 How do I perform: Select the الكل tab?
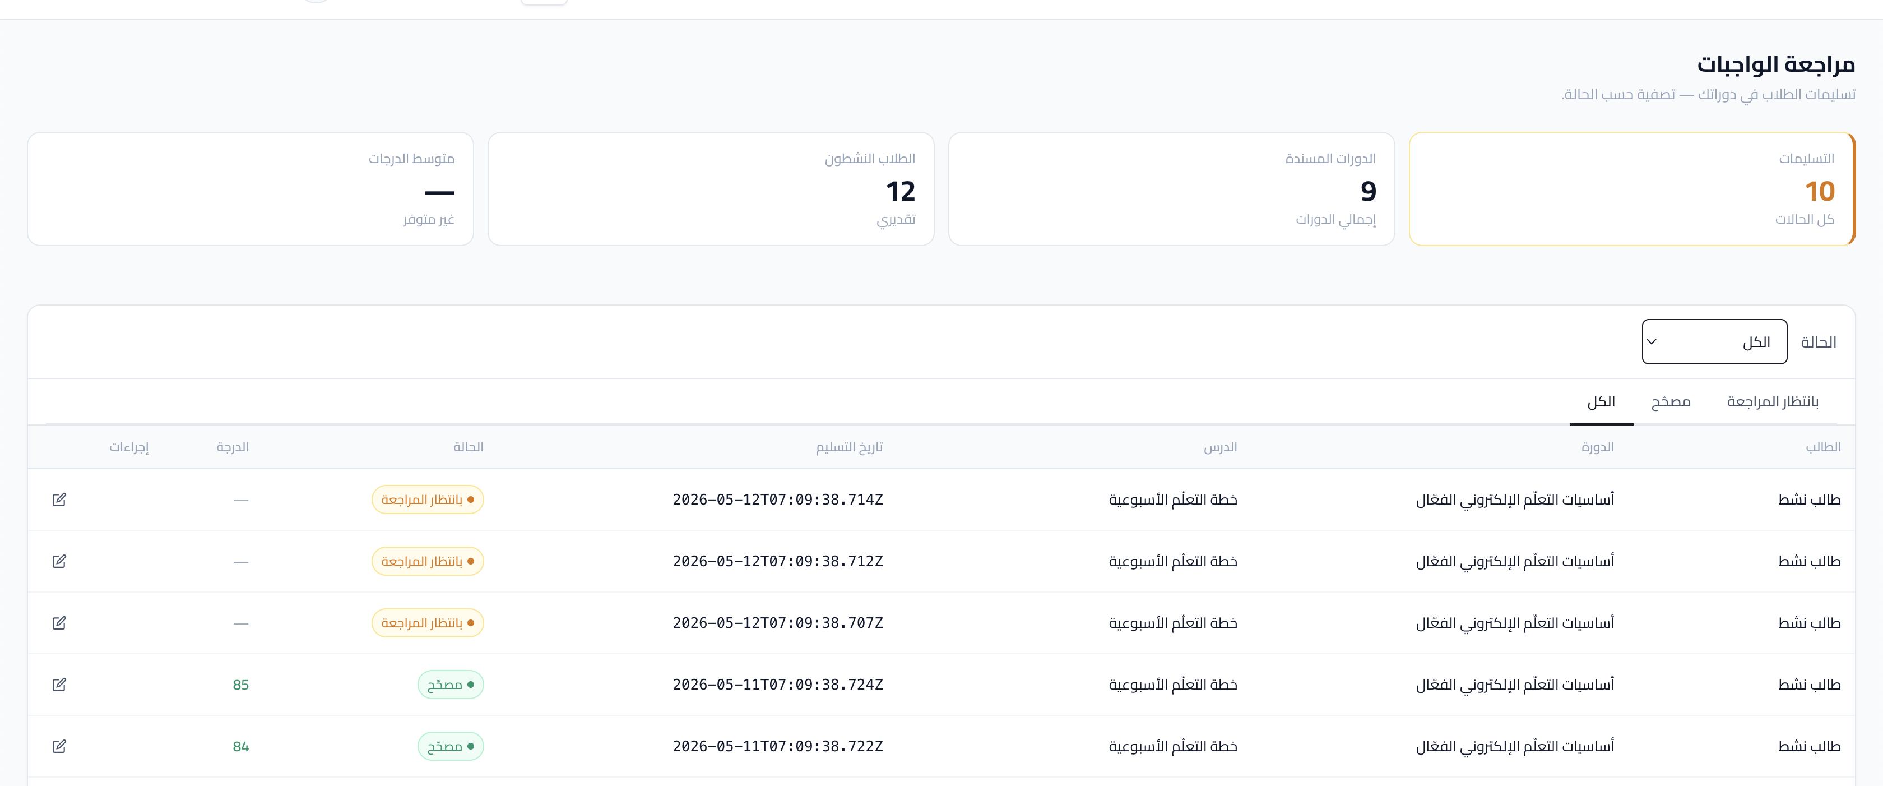point(1601,401)
